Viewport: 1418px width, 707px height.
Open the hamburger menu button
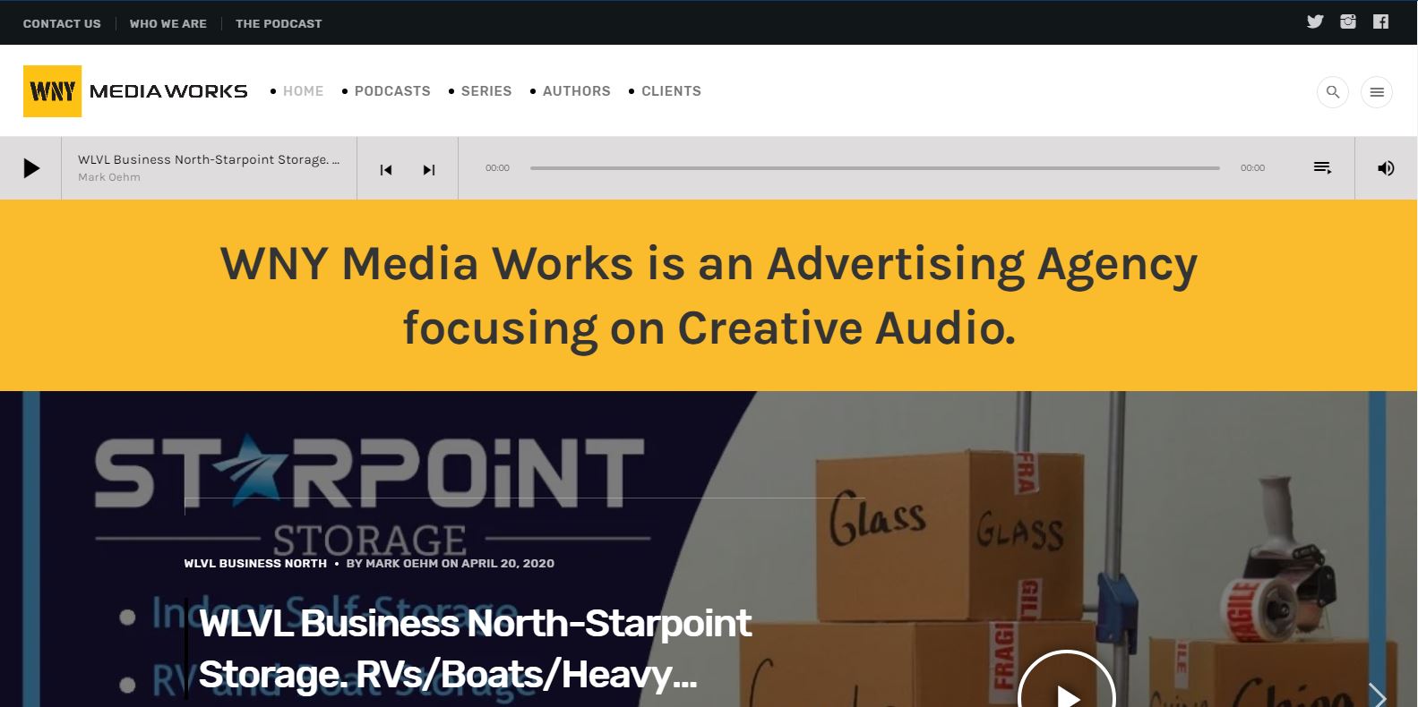1377,91
